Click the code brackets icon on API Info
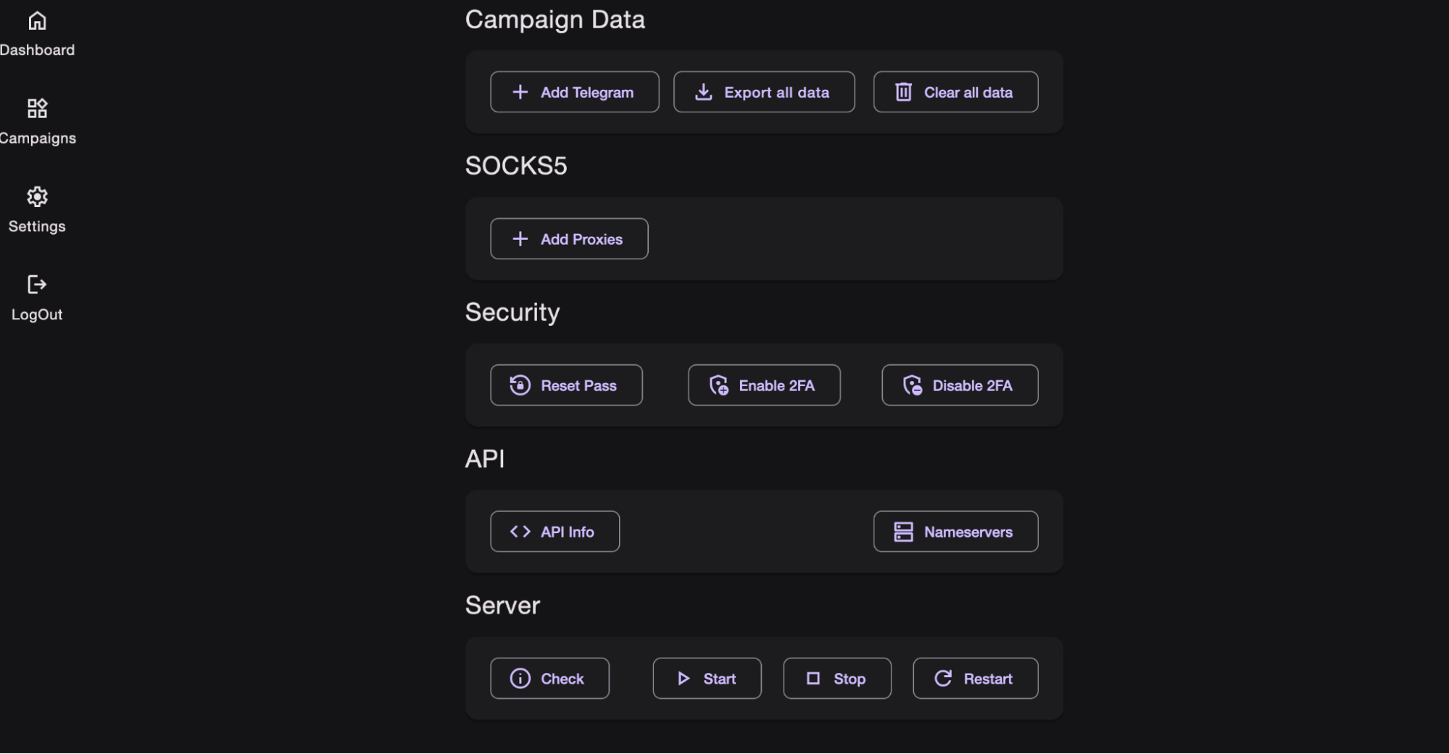The width and height of the screenshot is (1449, 754). (x=520, y=532)
